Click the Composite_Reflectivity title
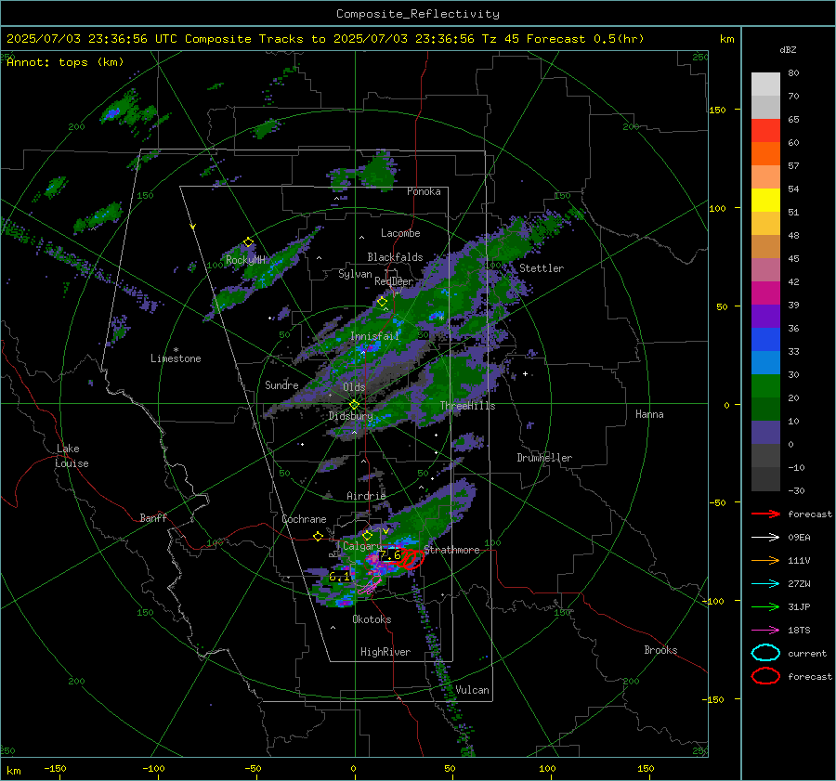 coord(418,14)
